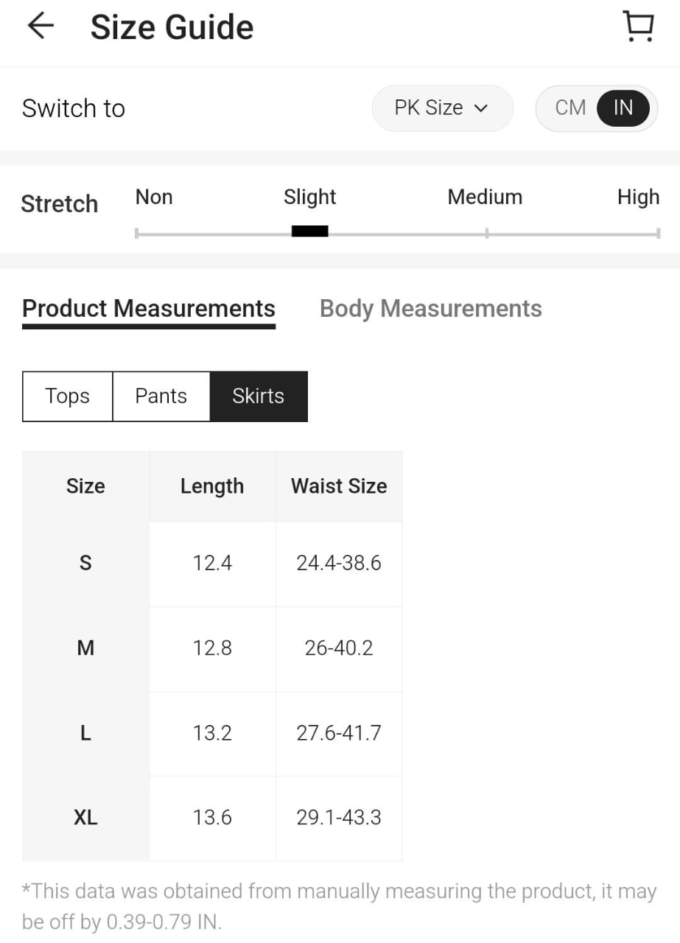Click the Non stretch label
The width and height of the screenshot is (680, 943).
[x=154, y=197]
